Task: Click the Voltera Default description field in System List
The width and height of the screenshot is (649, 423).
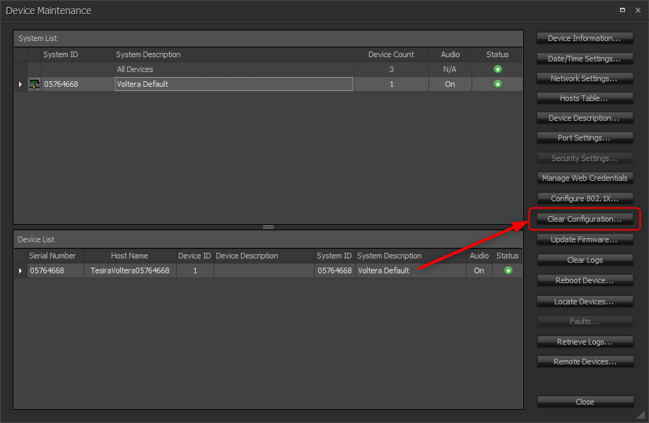Action: [x=233, y=84]
